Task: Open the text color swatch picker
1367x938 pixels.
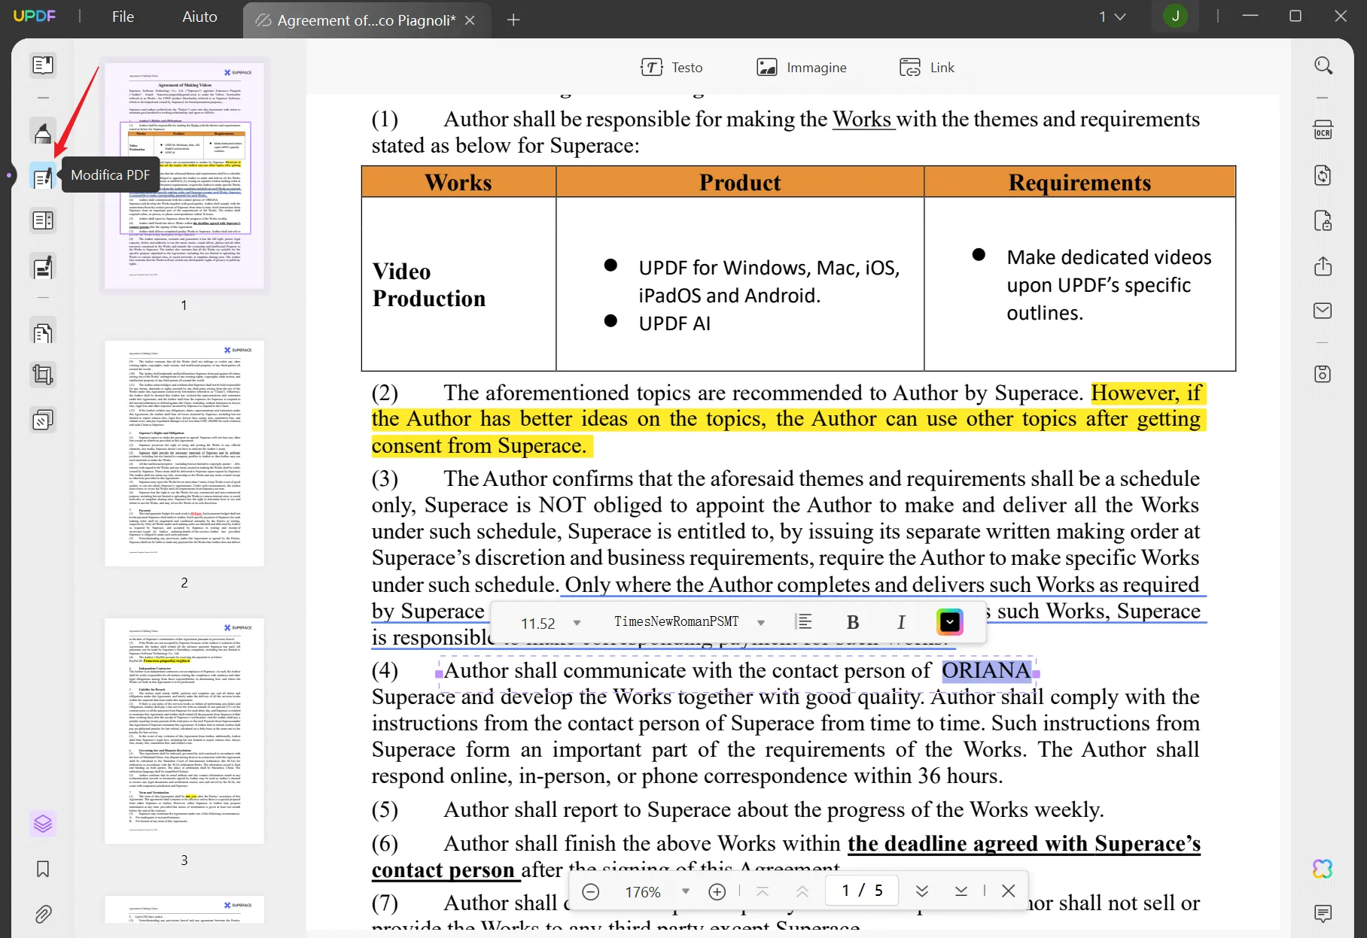Action: click(950, 622)
